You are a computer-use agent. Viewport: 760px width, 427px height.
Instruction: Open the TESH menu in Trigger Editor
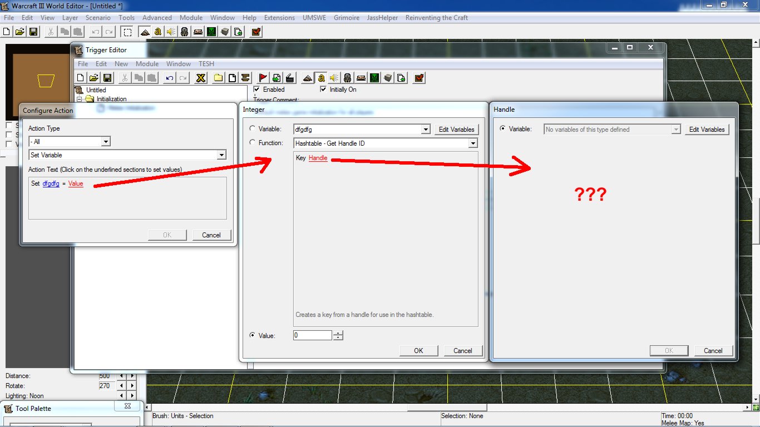tap(206, 64)
